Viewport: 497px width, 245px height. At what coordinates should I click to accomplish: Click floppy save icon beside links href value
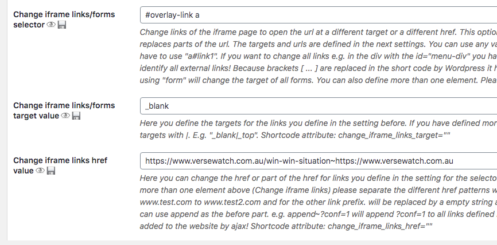point(51,171)
